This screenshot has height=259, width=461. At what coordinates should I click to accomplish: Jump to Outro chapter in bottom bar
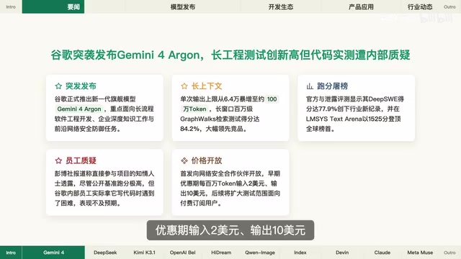[449, 253]
